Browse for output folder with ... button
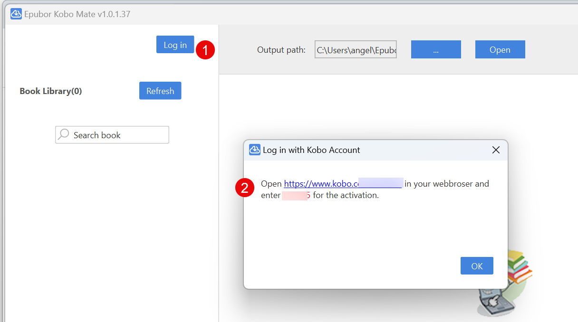The image size is (578, 322). pos(436,50)
